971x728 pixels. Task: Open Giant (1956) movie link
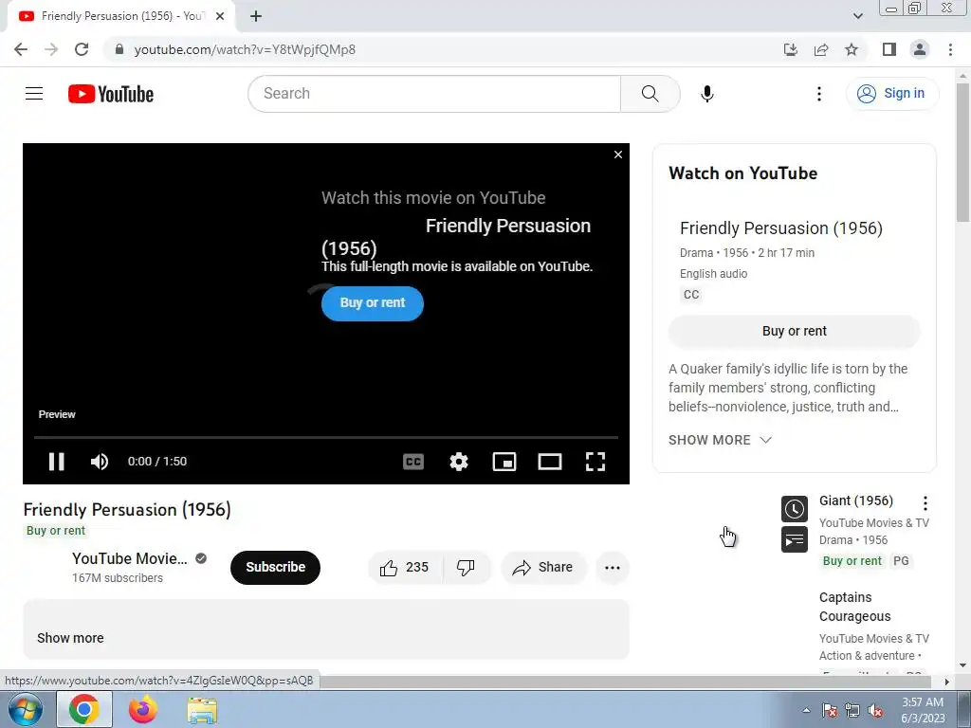(856, 500)
